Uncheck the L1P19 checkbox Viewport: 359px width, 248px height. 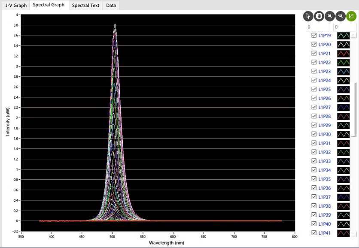point(314,36)
